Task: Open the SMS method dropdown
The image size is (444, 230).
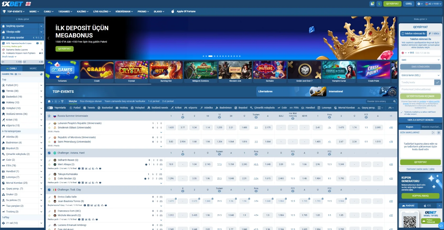Action: pyautogui.click(x=420, y=60)
